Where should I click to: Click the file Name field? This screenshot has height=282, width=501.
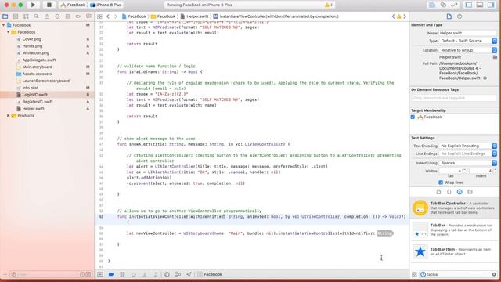click(468, 33)
